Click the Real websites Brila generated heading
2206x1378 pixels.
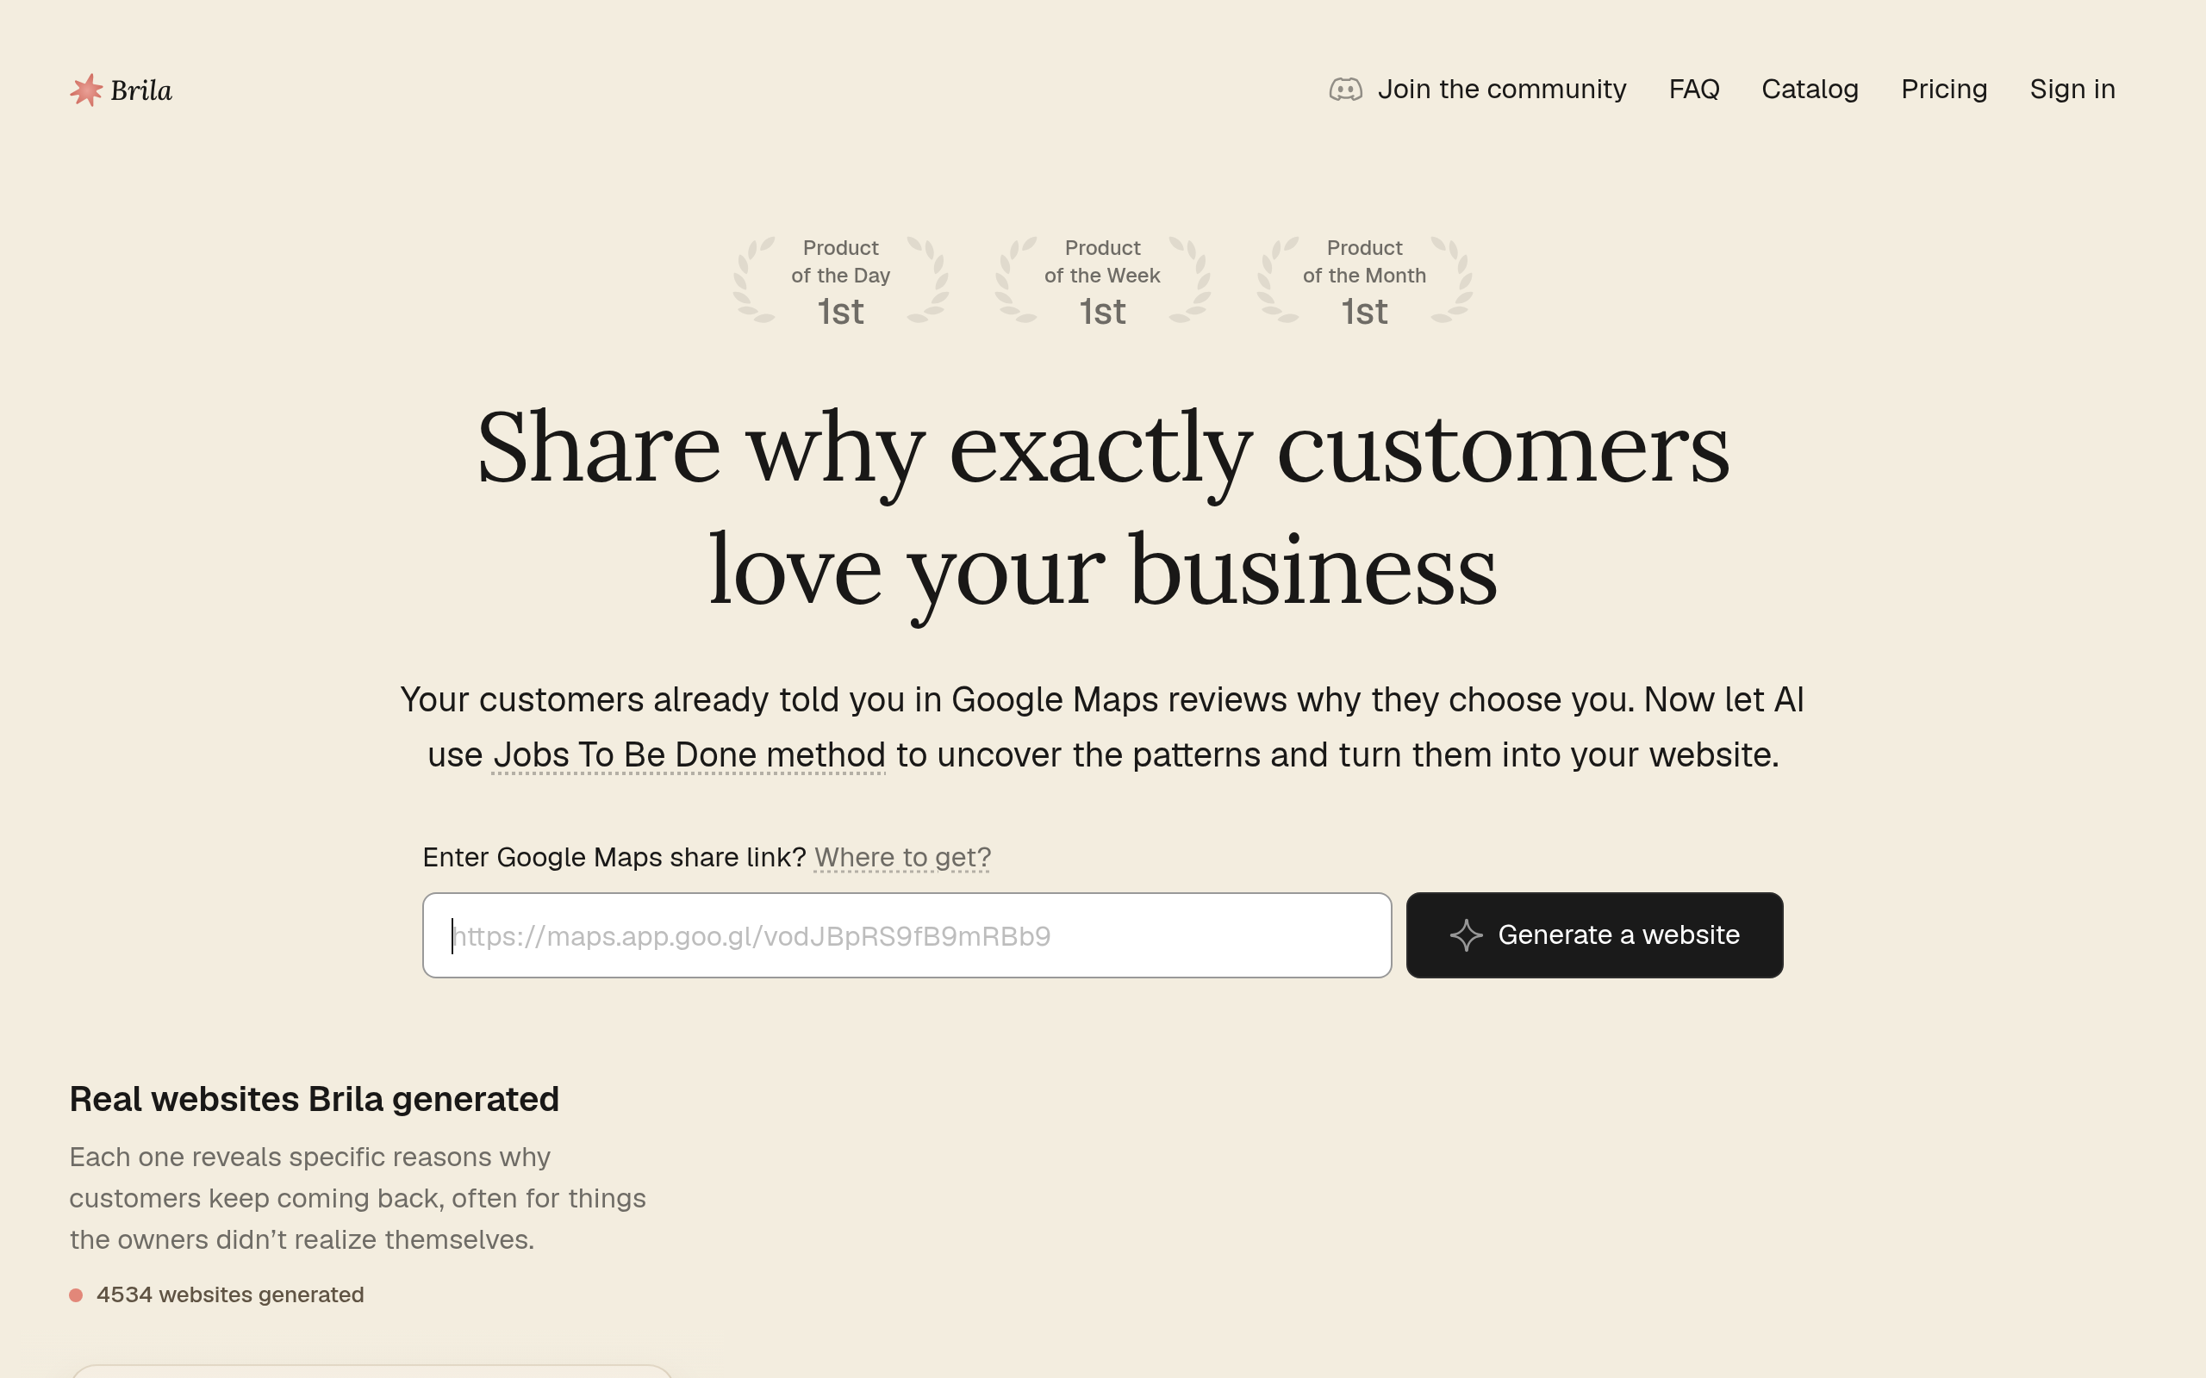point(315,1099)
